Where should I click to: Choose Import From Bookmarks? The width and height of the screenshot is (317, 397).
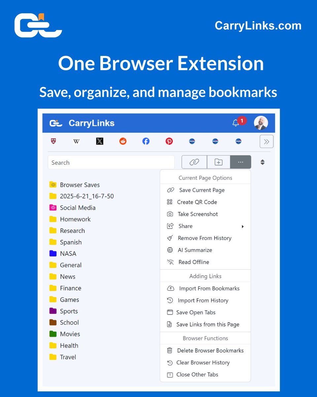coord(205,288)
